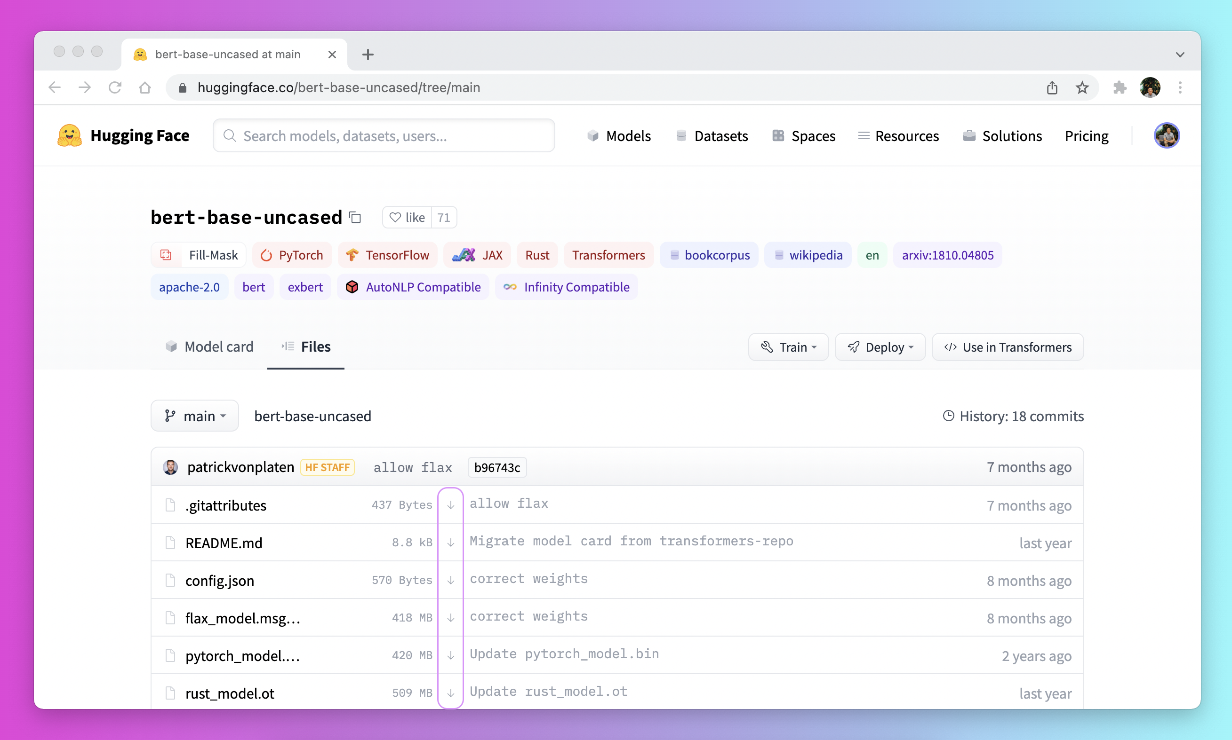1232x740 pixels.
Task: Click the JAX framework icon
Action: pos(461,255)
